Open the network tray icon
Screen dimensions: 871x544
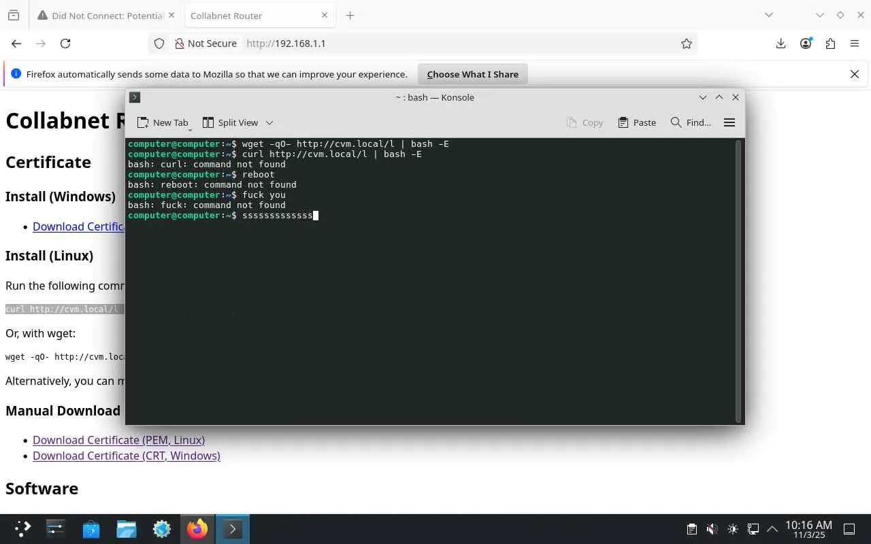coord(753,529)
